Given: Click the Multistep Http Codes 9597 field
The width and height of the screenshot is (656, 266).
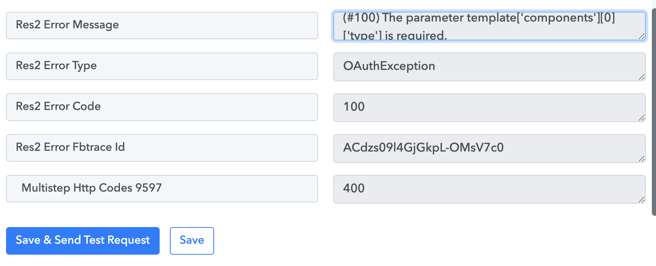Looking at the screenshot, I should (x=162, y=189).
